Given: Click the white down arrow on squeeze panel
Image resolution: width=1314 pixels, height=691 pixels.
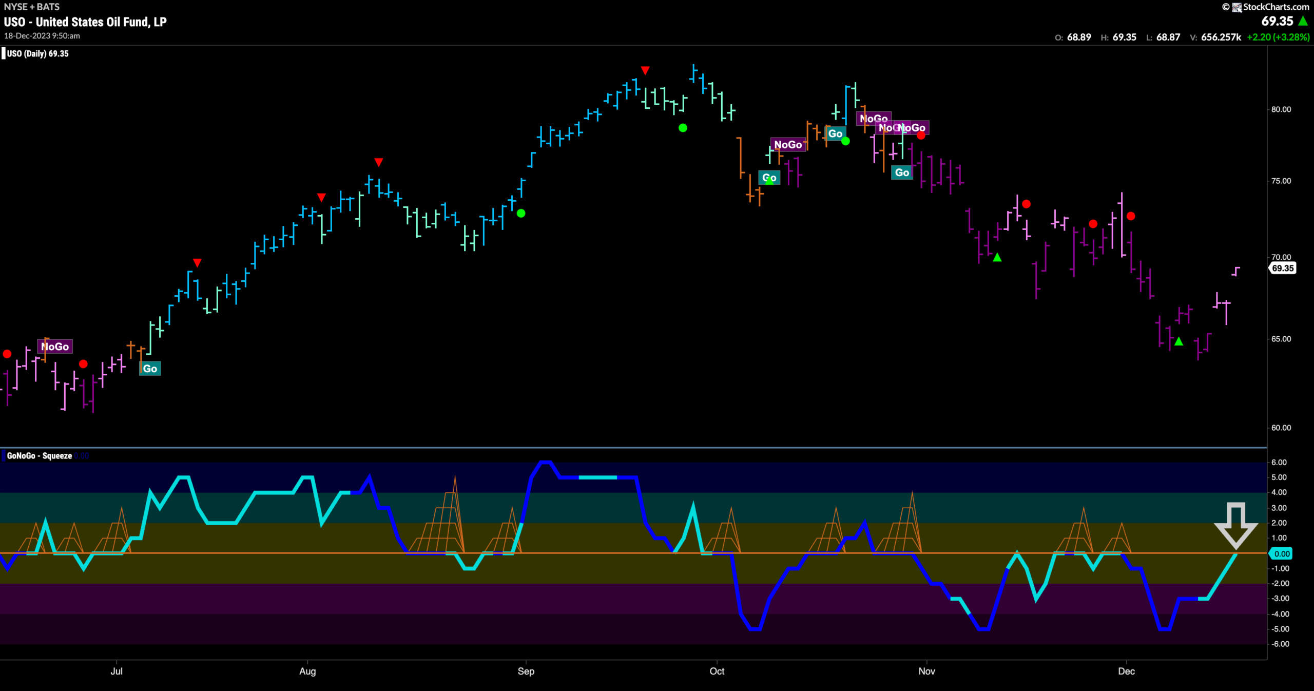Looking at the screenshot, I should tap(1236, 525).
